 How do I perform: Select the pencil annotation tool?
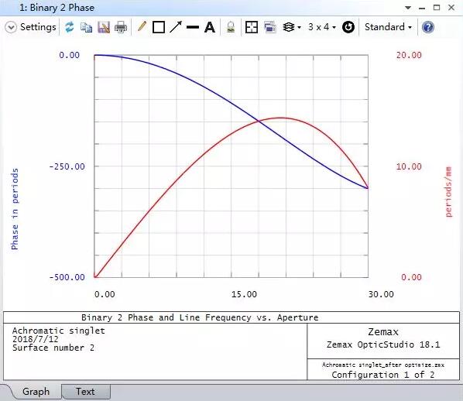[x=142, y=27]
